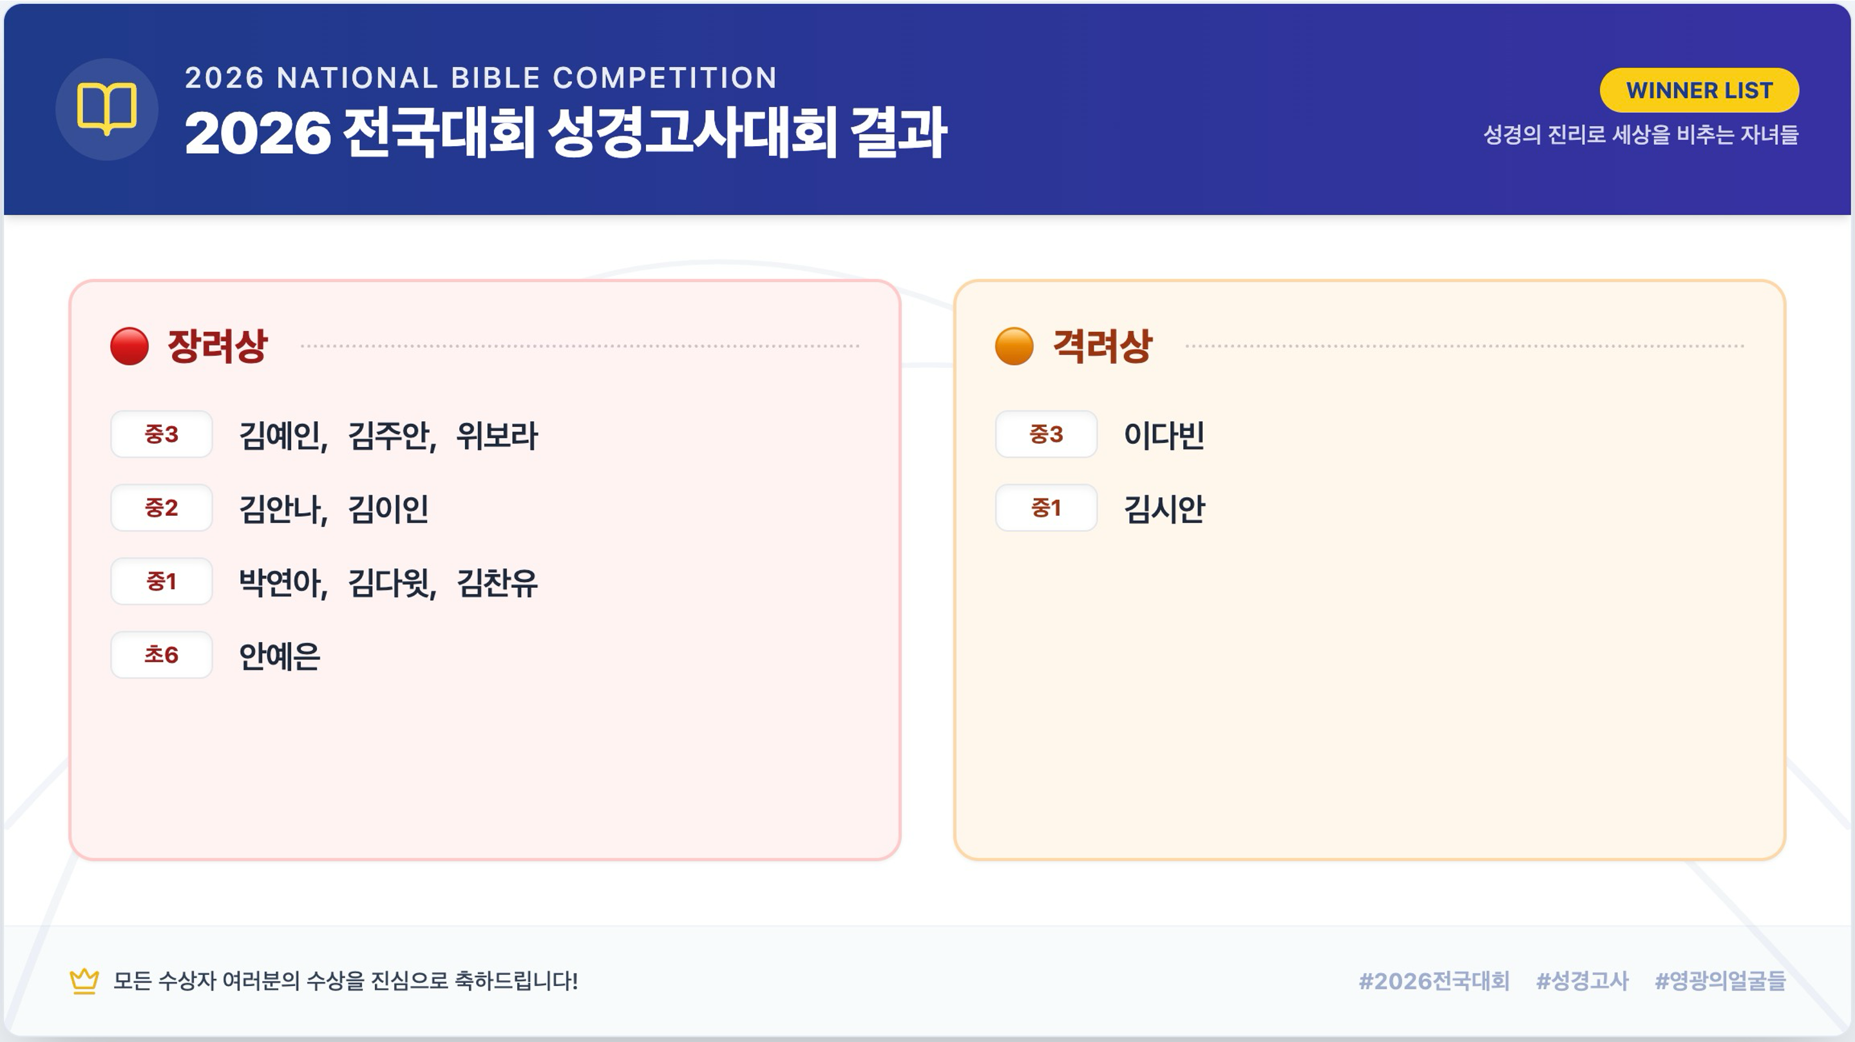Click the 격려상 section heading
Screen dimensions: 1855x1042
(1102, 346)
